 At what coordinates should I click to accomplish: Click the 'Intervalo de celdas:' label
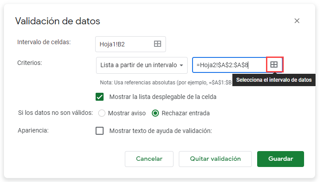coord(44,42)
